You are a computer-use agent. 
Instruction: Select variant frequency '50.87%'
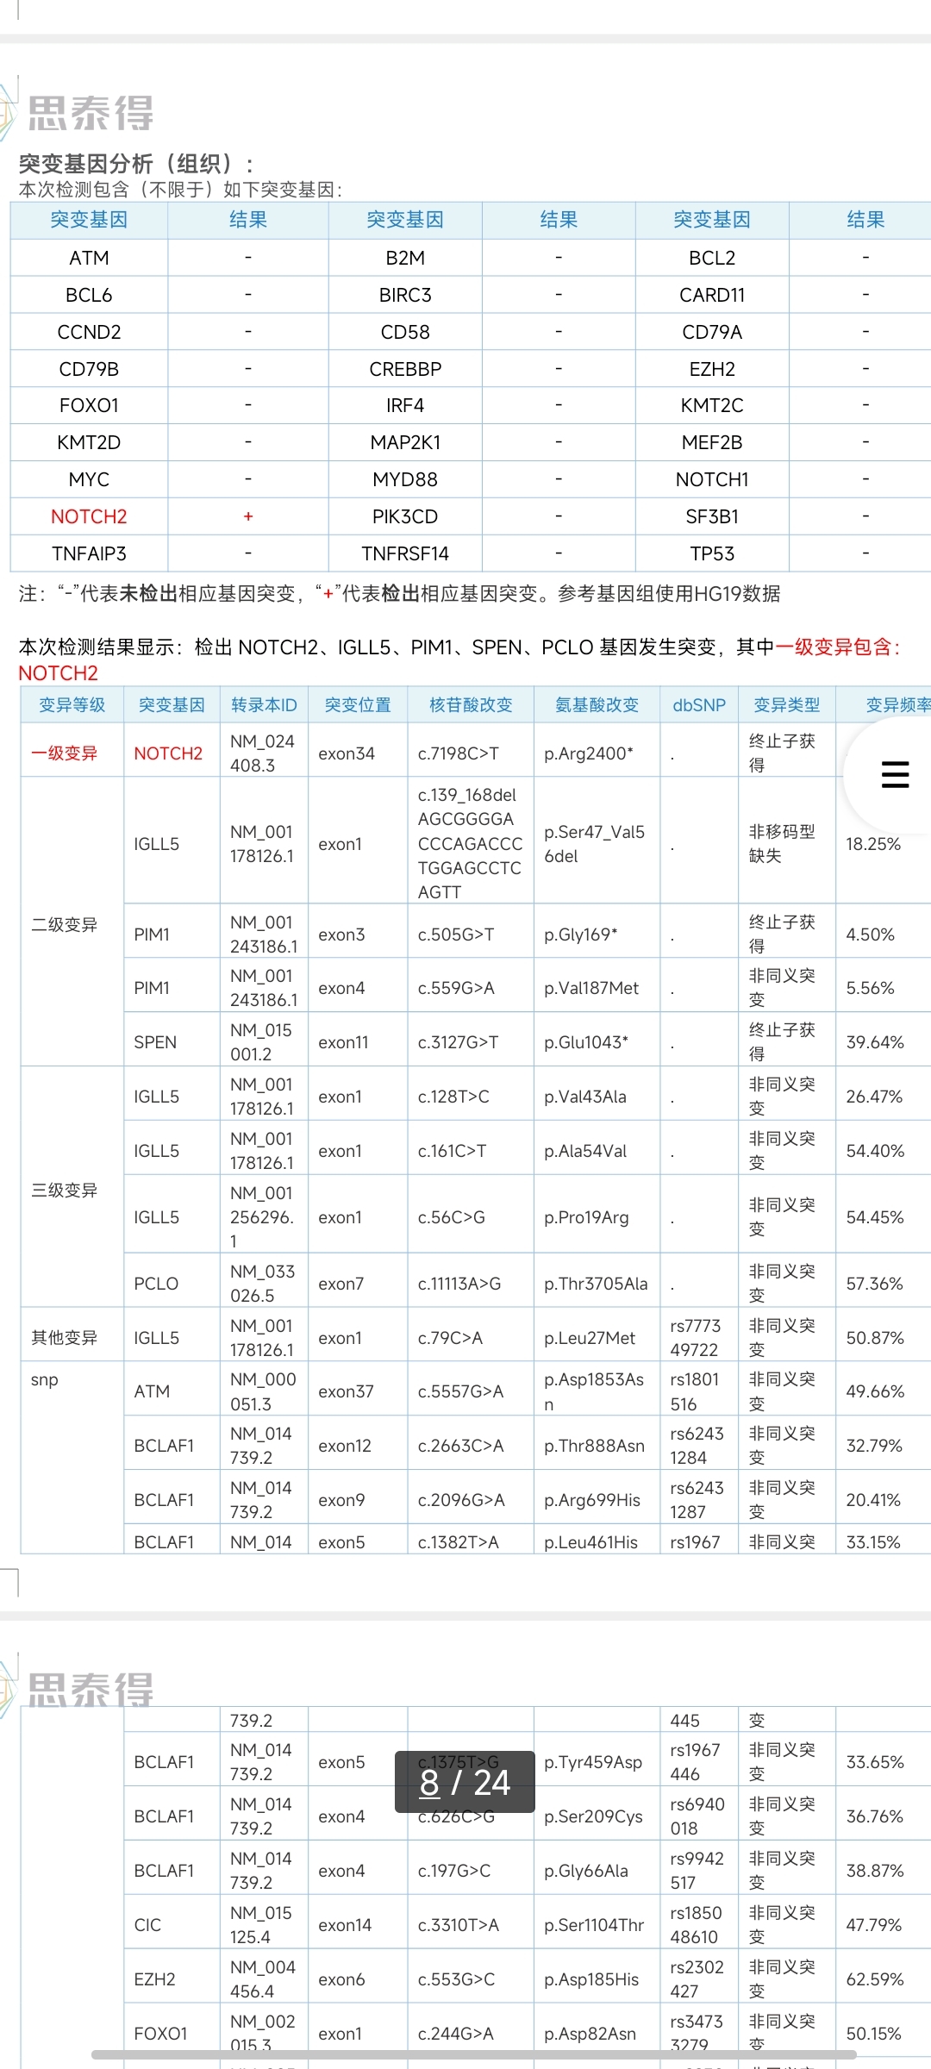coord(875,1338)
